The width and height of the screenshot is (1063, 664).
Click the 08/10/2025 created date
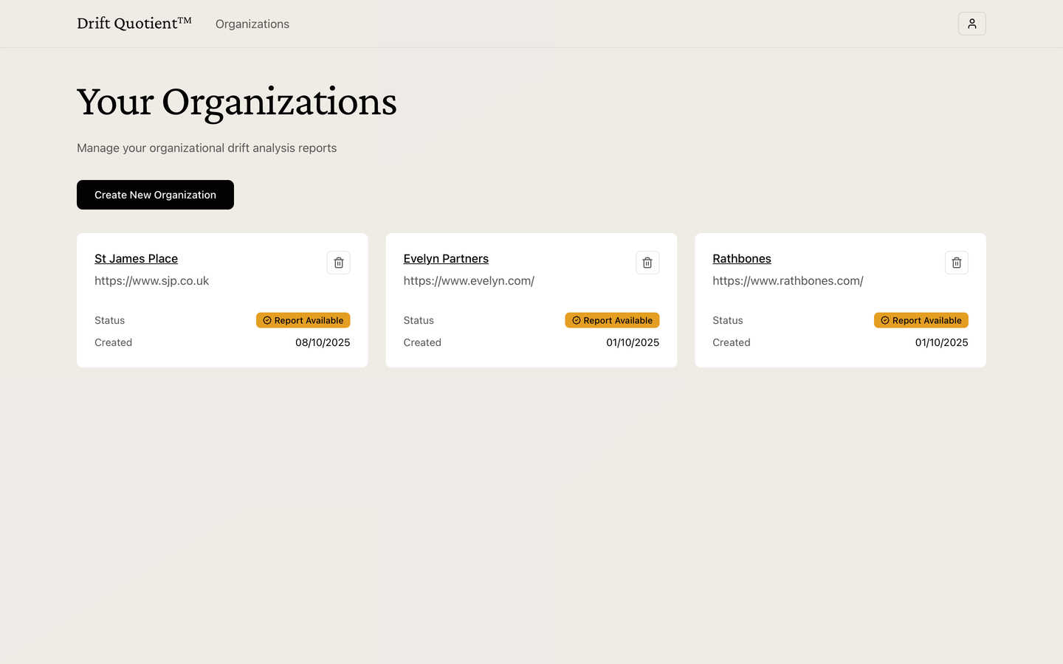pos(323,342)
